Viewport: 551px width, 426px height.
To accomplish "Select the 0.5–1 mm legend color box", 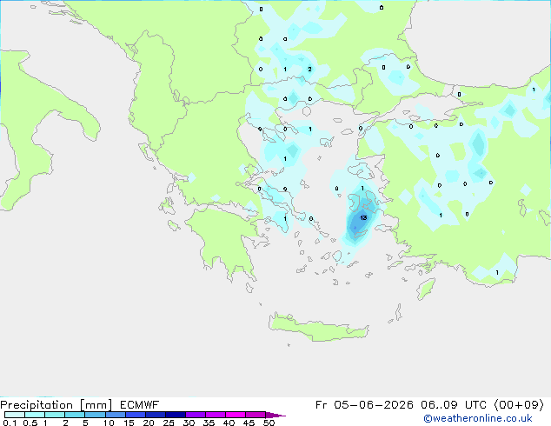I will (x=35, y=415).
